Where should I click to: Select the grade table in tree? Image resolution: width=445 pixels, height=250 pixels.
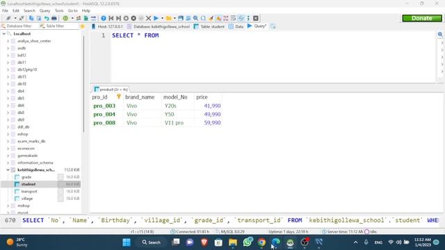[x=26, y=177]
